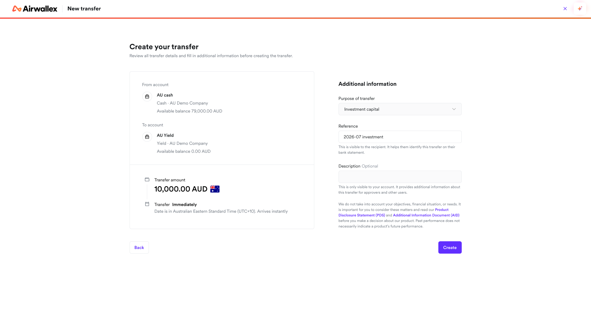
Task: Click the Transfer amount card icon
Action: pyautogui.click(x=147, y=180)
